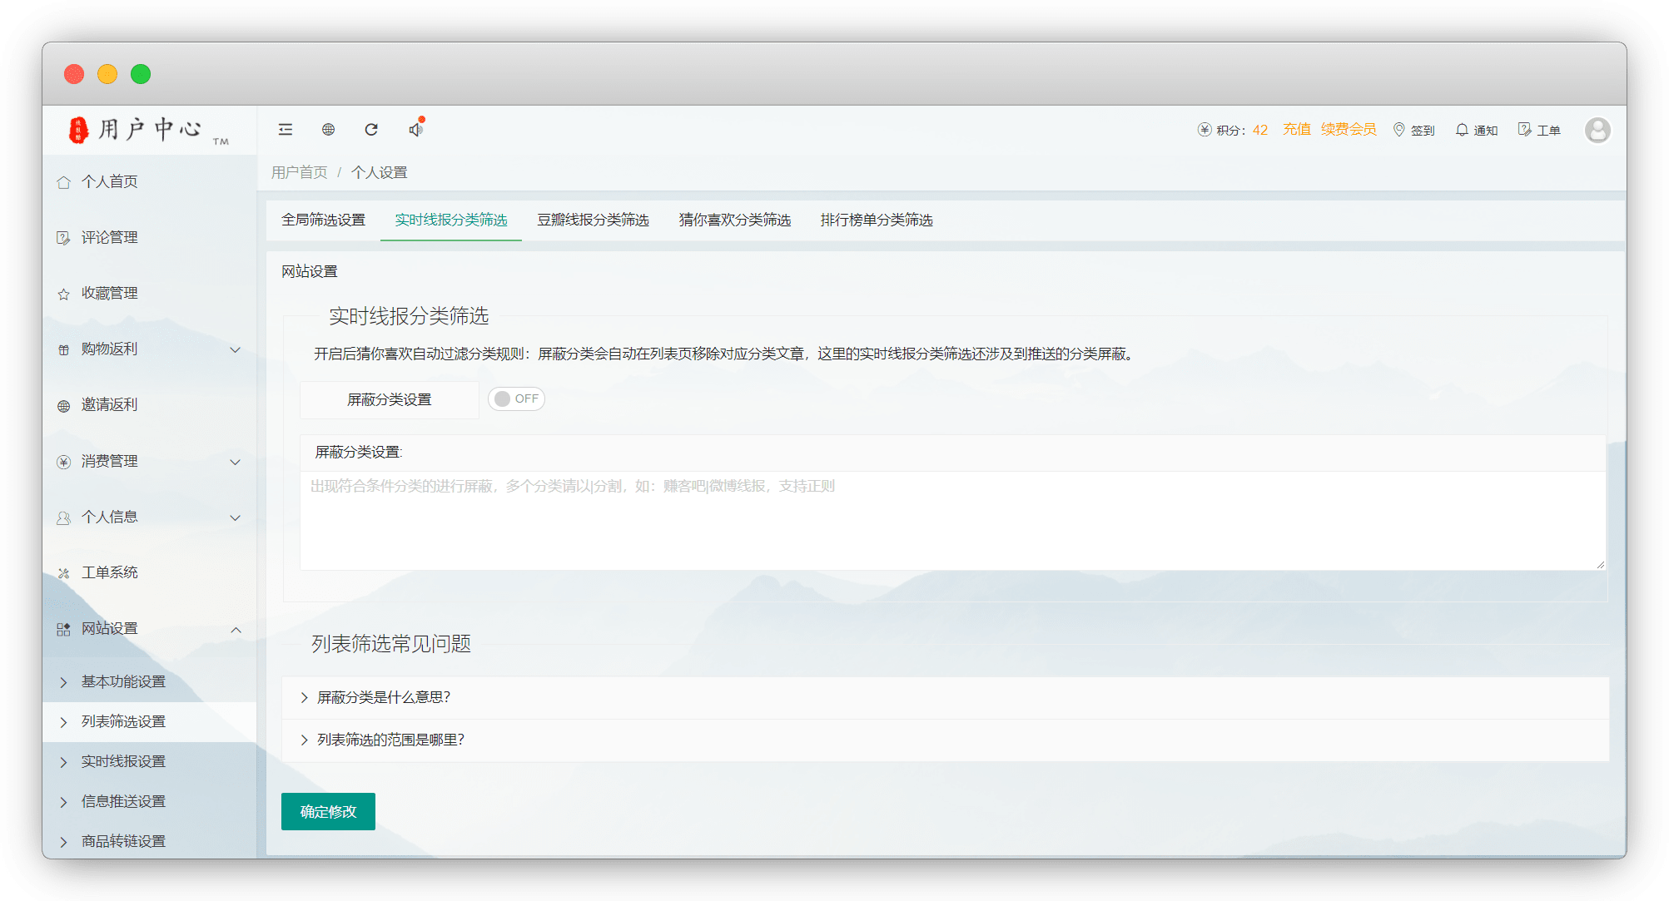The image size is (1669, 901).
Task: Click the 确定修改 submit button
Action: point(328,811)
